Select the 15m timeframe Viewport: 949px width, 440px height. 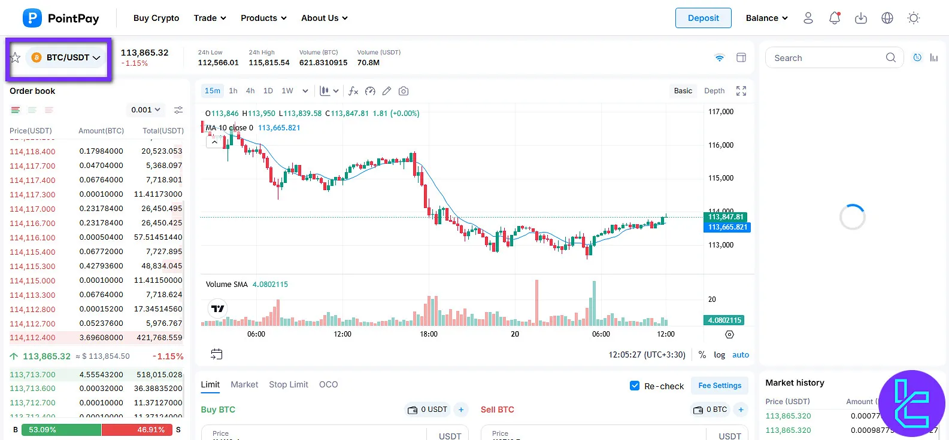(x=213, y=91)
